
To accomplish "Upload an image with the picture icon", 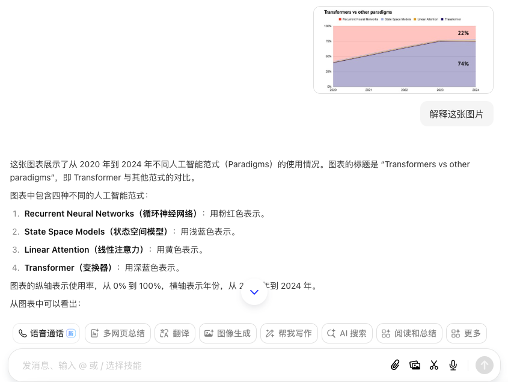I will pos(415,366).
